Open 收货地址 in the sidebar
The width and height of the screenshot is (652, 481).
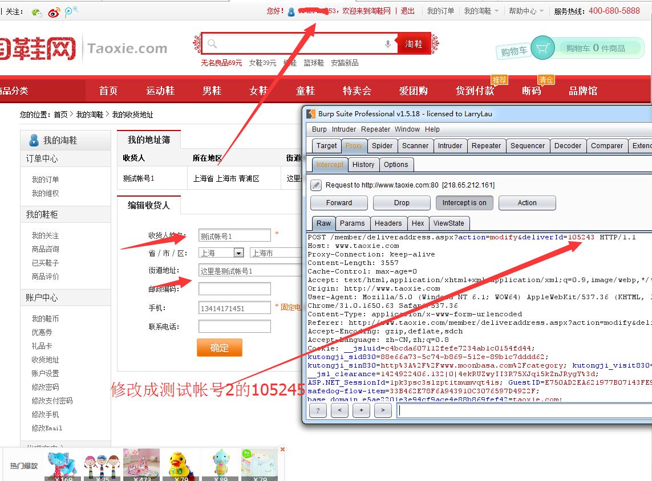click(x=45, y=360)
